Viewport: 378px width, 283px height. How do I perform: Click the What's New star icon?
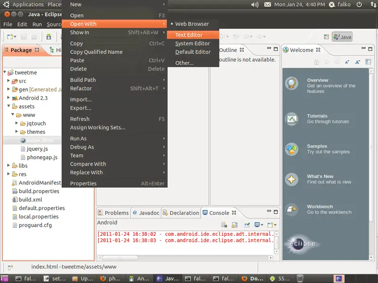292,179
